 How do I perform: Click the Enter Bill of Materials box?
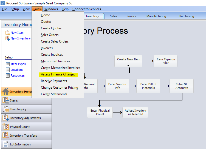[x=148, y=86]
